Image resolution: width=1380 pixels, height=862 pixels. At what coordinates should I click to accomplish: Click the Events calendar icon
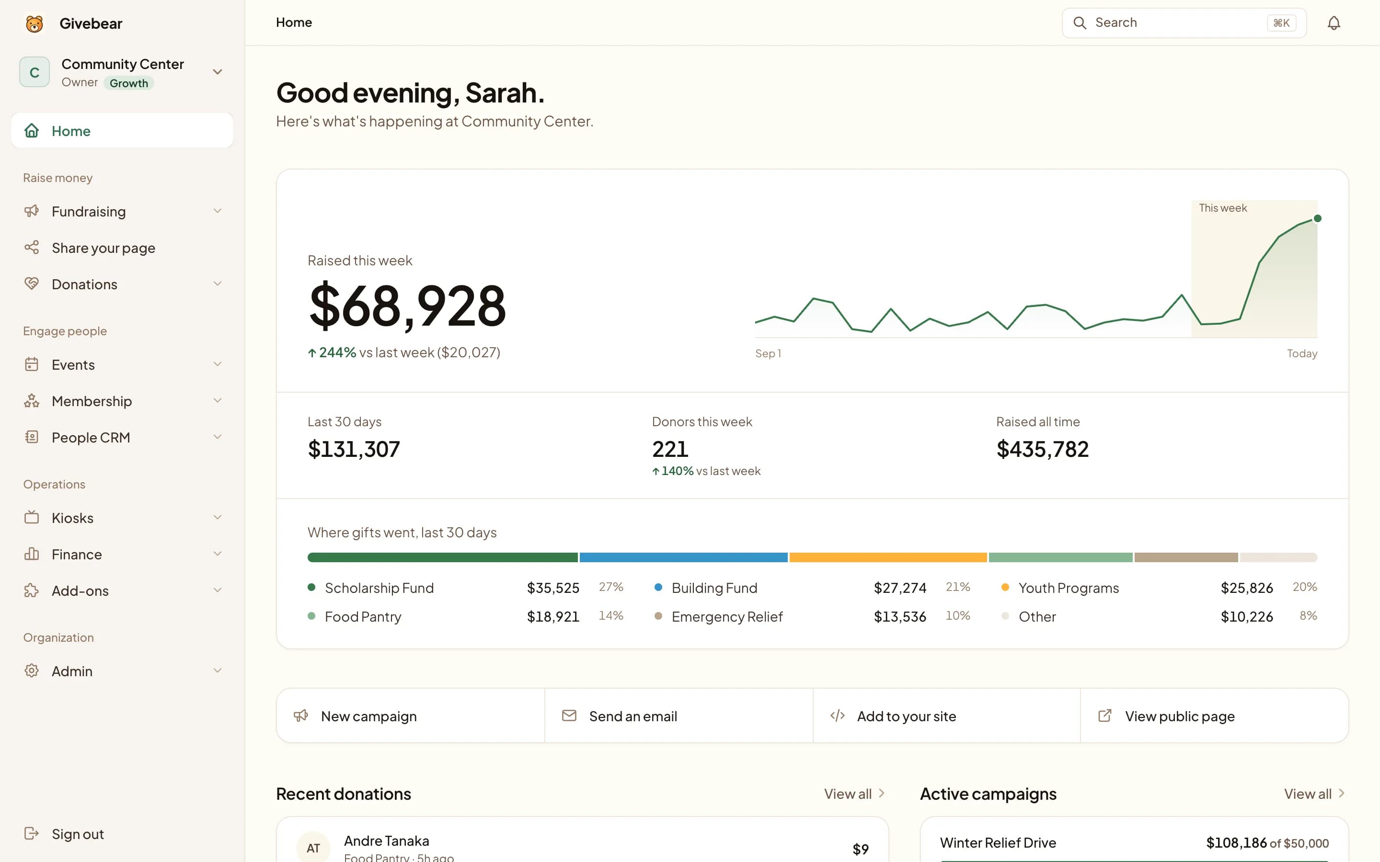(31, 364)
